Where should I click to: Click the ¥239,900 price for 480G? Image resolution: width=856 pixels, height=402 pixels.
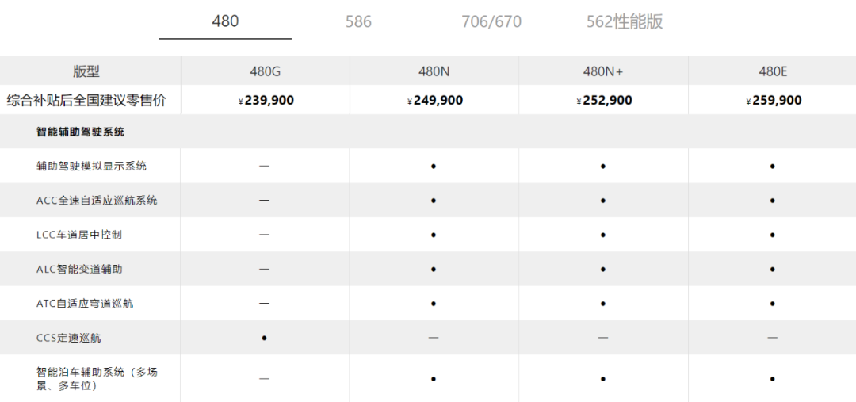pyautogui.click(x=266, y=101)
